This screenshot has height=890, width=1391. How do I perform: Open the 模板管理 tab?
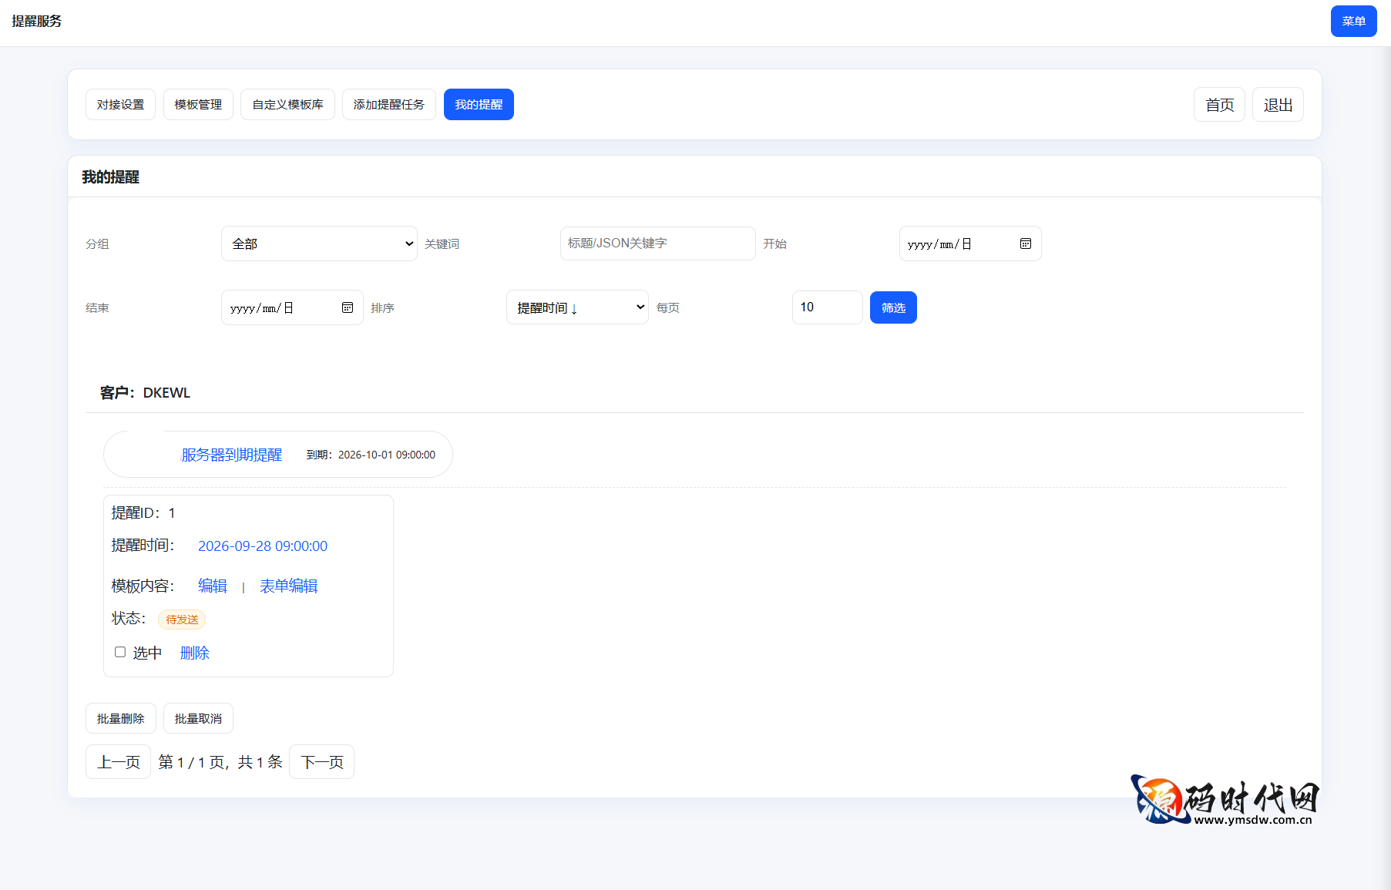[x=198, y=105]
